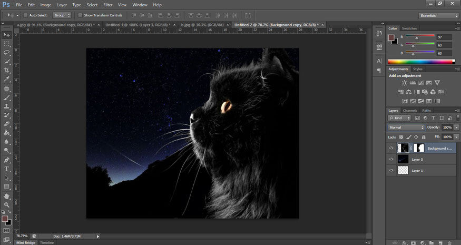The image size is (461, 245).
Task: Select the Pen tool
Action: click(x=6, y=160)
